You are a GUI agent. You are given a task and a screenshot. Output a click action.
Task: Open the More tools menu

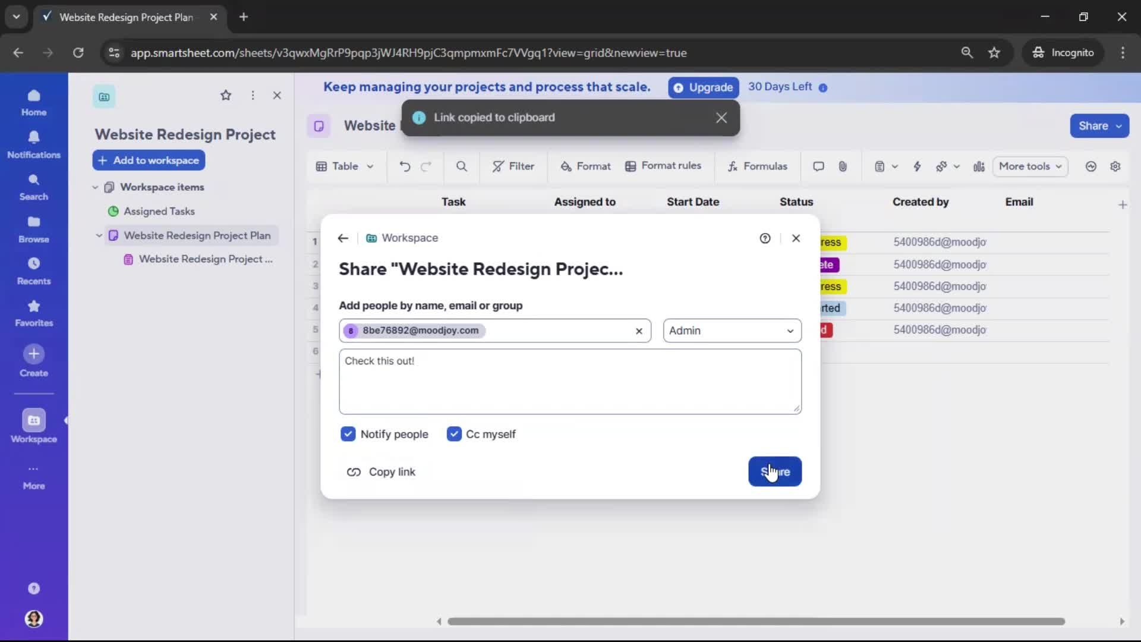1029,166
